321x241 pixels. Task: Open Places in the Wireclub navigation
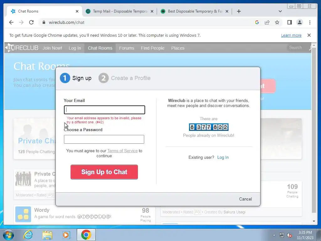tap(178, 48)
